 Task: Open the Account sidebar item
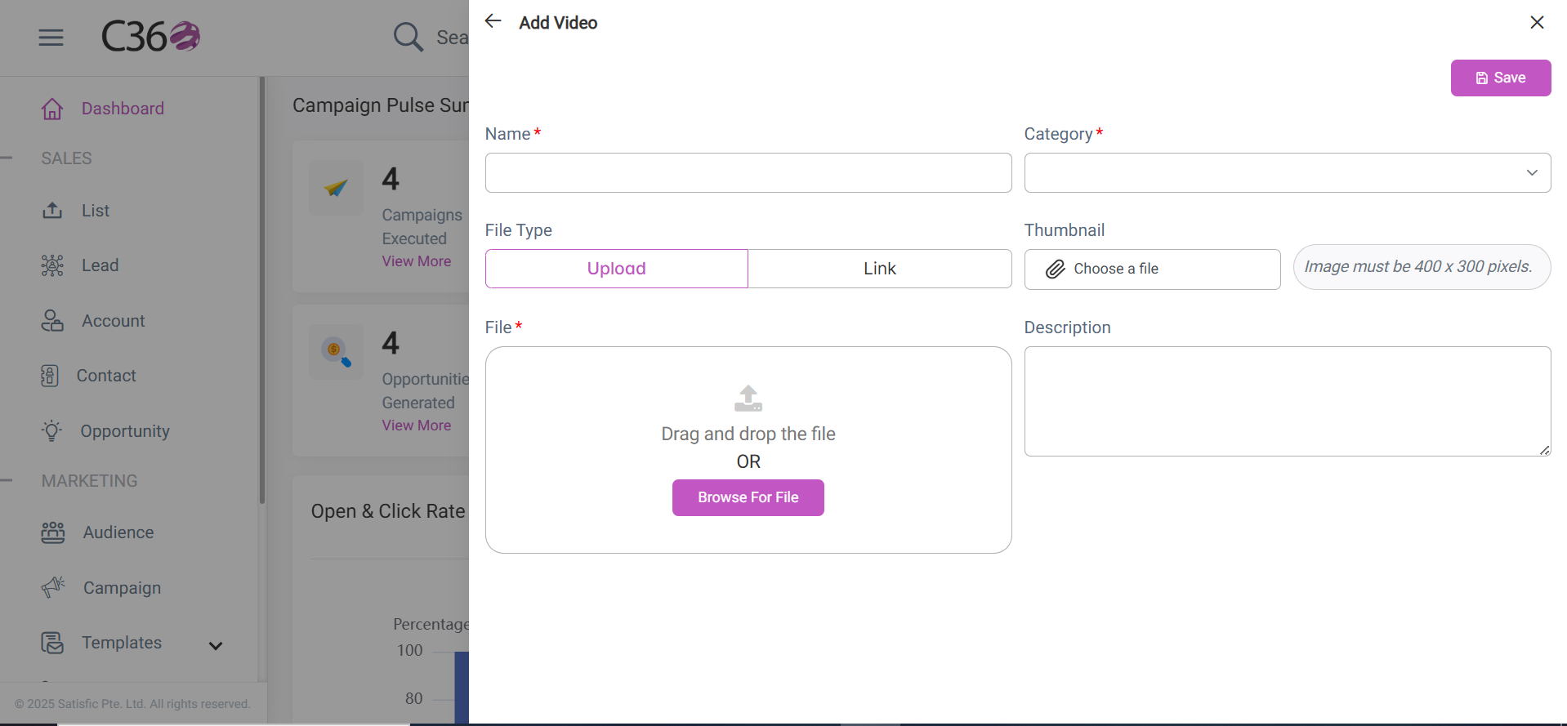[113, 321]
